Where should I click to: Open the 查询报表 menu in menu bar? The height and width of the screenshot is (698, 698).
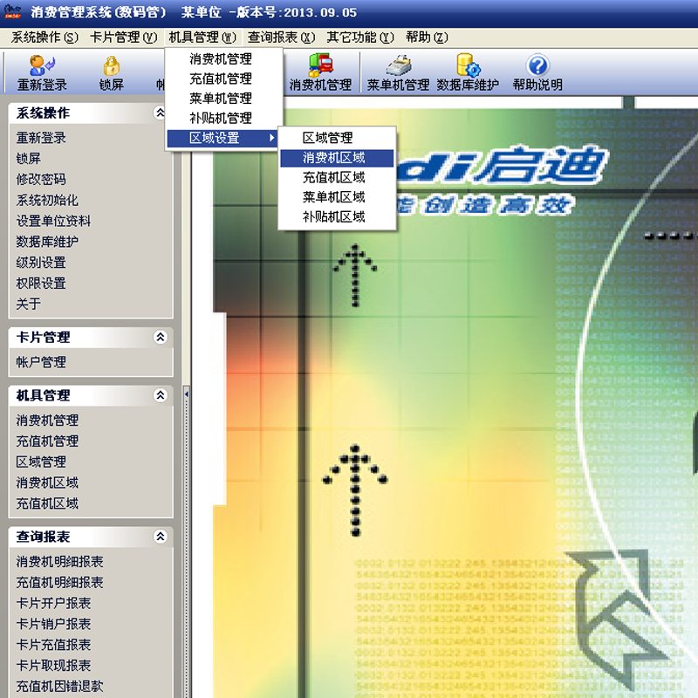pos(280,38)
